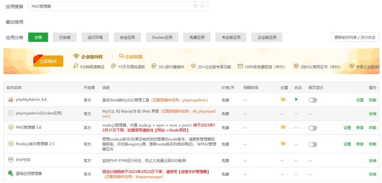Click the 立即购买 button
This screenshot has width=382, height=183.
tap(48, 61)
